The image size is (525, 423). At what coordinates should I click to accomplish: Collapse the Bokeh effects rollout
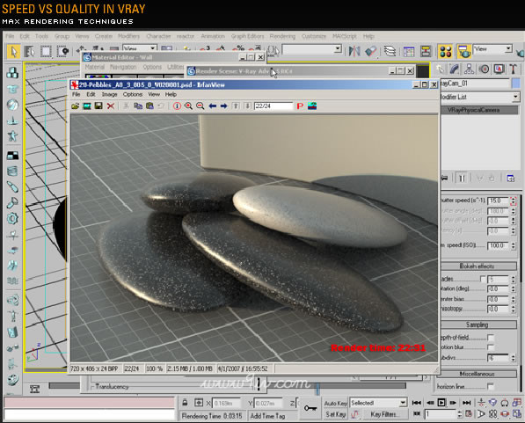pos(477,266)
